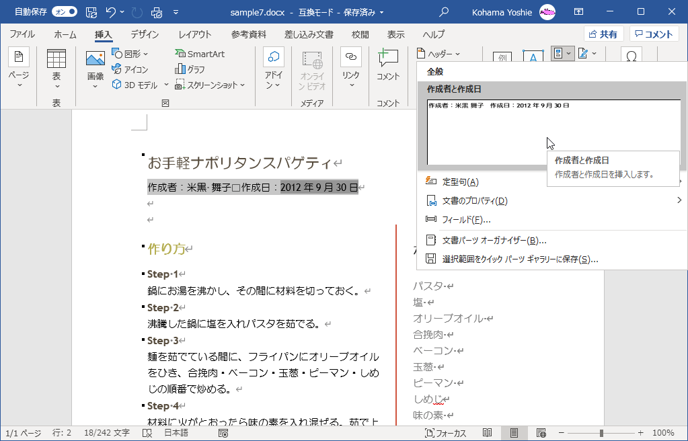Click the save icon in the title bar
The width and height of the screenshot is (688, 441).
click(x=91, y=12)
